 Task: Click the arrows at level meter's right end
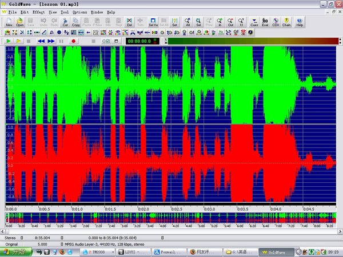tap(340, 41)
